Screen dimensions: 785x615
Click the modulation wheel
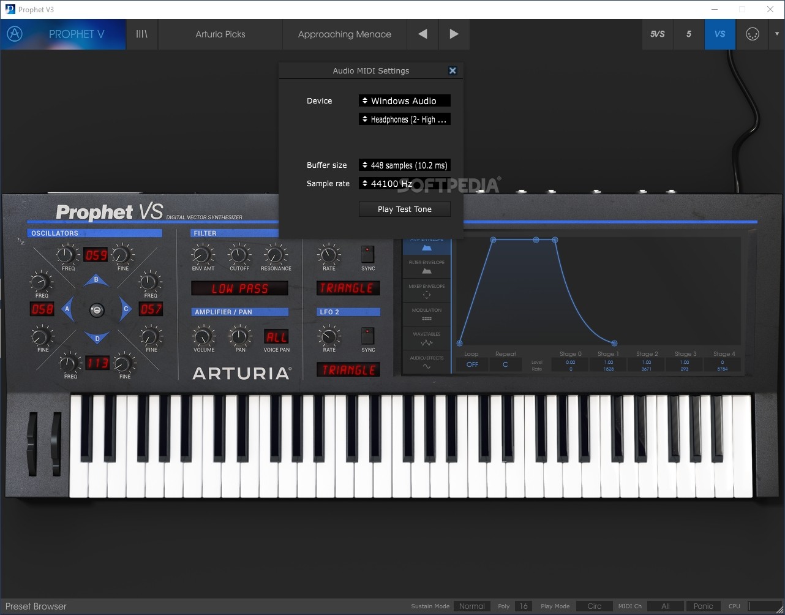56,443
